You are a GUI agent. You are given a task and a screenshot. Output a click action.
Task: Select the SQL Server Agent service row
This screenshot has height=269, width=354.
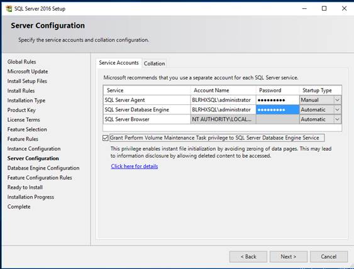pos(147,100)
